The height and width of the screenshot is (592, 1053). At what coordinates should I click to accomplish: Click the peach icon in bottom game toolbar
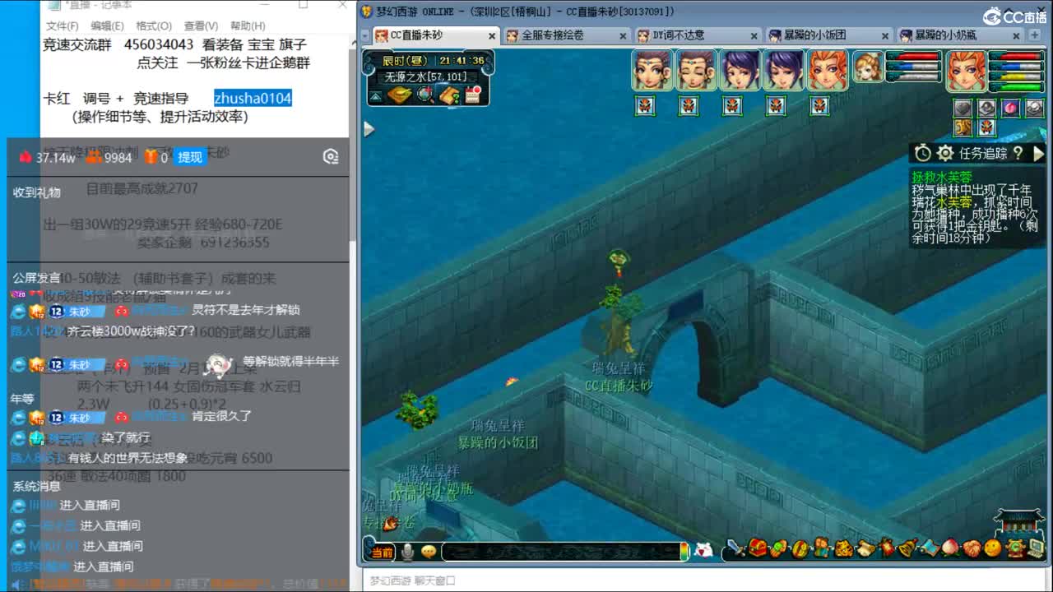[950, 548]
